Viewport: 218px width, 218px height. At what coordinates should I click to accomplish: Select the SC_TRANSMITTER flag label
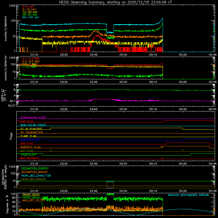coord(31,132)
